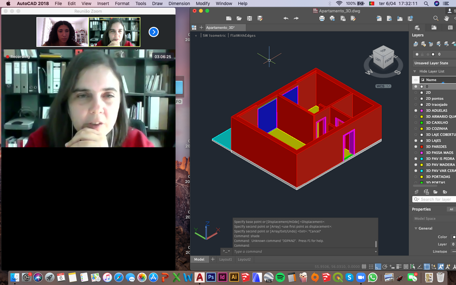
Task: Select the Pan hand tool
Action: tap(446, 18)
